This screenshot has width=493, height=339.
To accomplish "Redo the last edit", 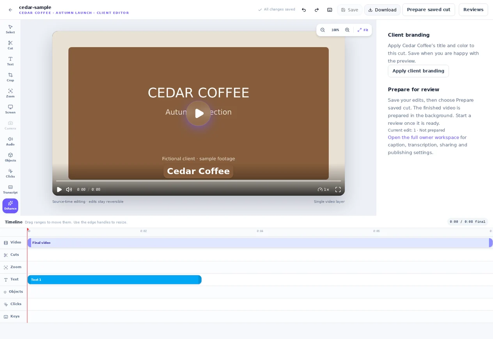I will [317, 10].
